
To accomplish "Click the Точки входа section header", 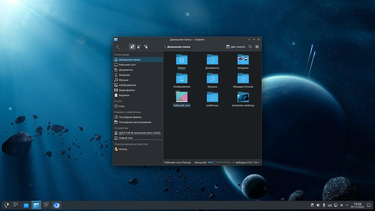I will coord(122,55).
